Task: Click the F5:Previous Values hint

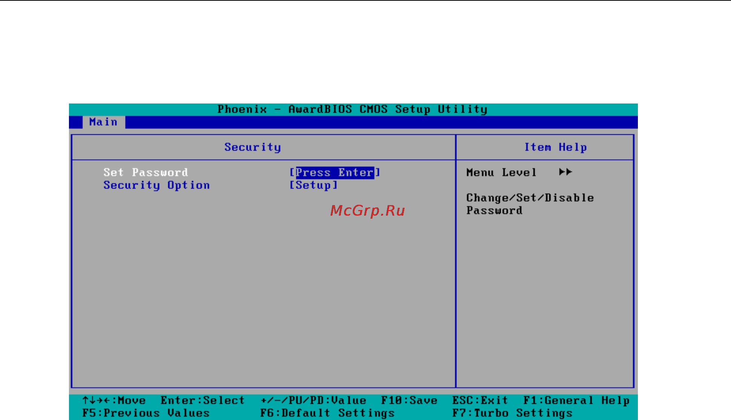Action: 146,413
